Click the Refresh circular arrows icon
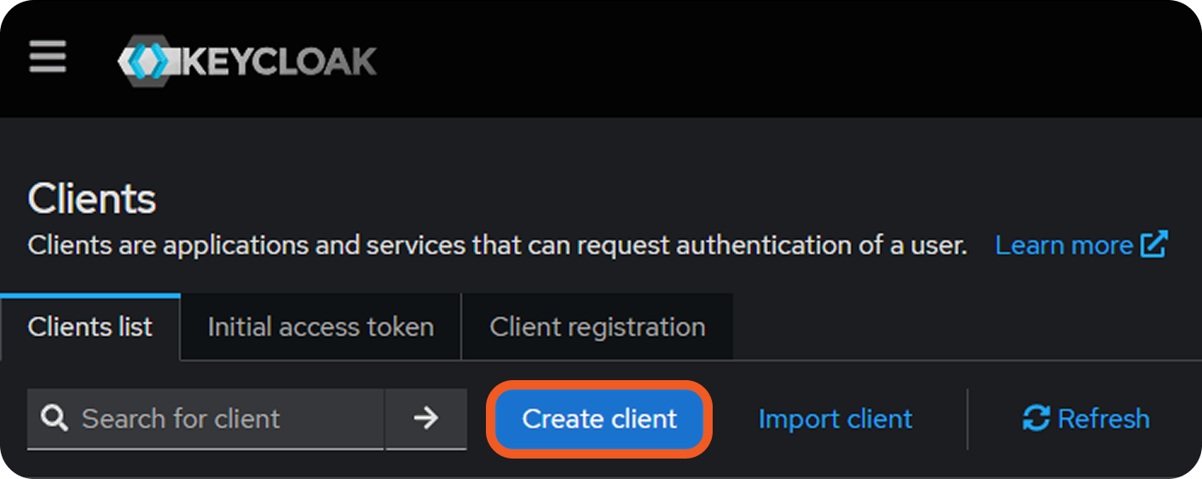 click(x=1036, y=418)
